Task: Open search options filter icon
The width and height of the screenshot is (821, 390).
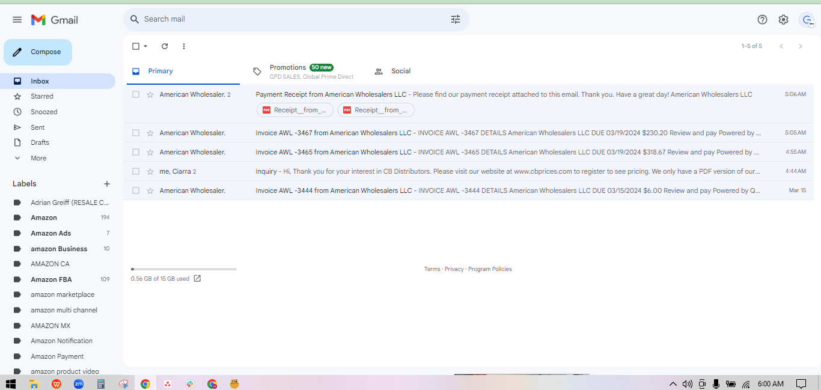Action: click(x=456, y=19)
